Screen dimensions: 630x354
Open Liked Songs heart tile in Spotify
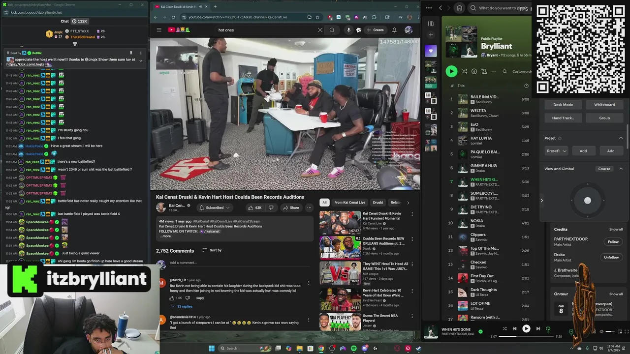click(x=431, y=51)
